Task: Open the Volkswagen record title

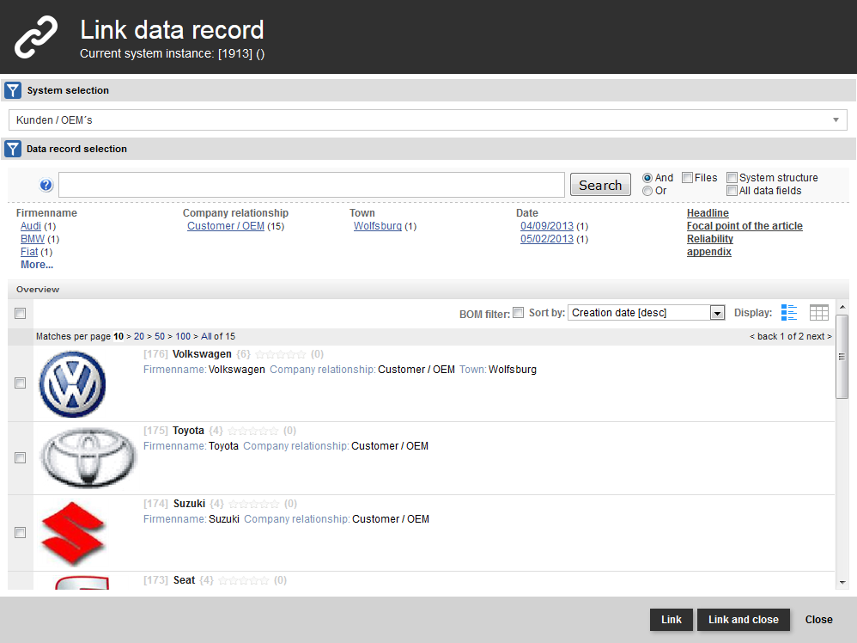Action: tap(202, 355)
